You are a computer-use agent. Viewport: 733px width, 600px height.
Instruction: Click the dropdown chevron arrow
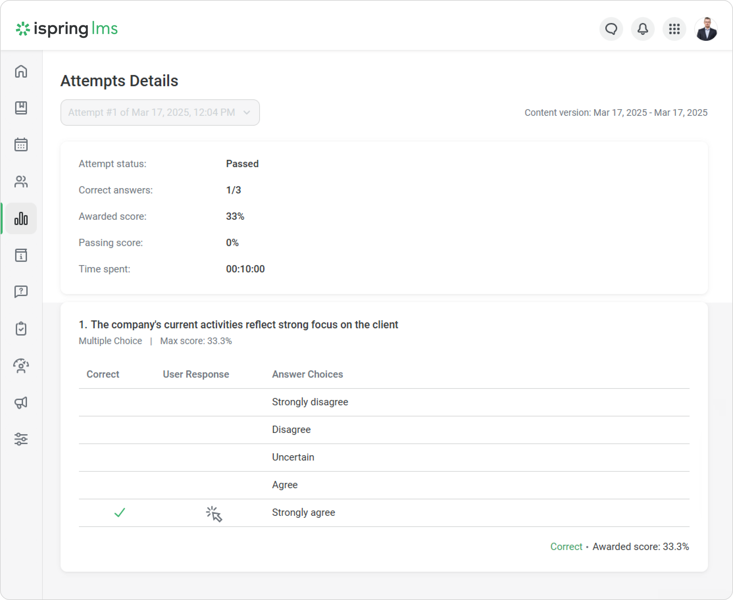point(247,113)
